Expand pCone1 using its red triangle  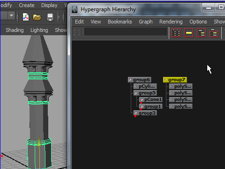pyautogui.click(x=141, y=103)
